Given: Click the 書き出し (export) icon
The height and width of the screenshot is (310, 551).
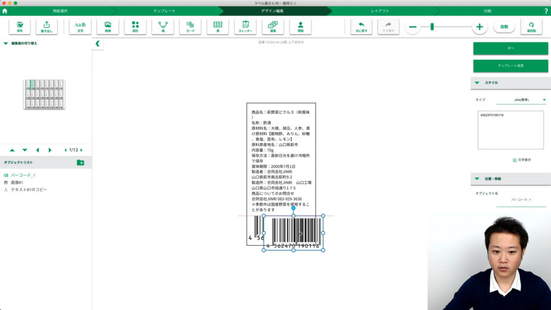Looking at the screenshot, I should click(x=47, y=26).
